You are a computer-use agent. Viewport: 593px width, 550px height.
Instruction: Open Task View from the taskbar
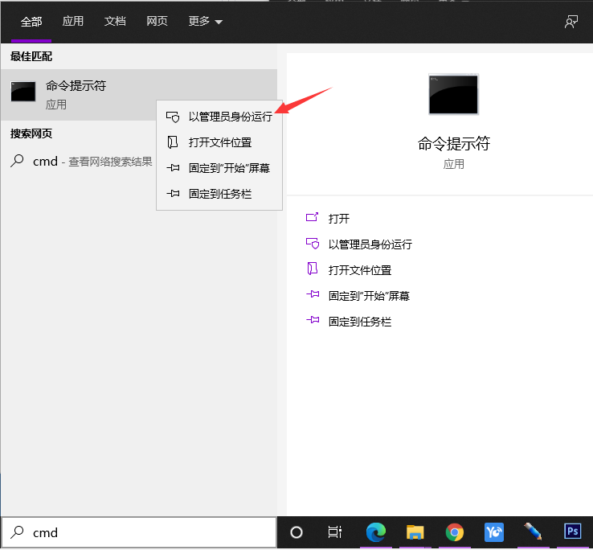click(x=335, y=532)
